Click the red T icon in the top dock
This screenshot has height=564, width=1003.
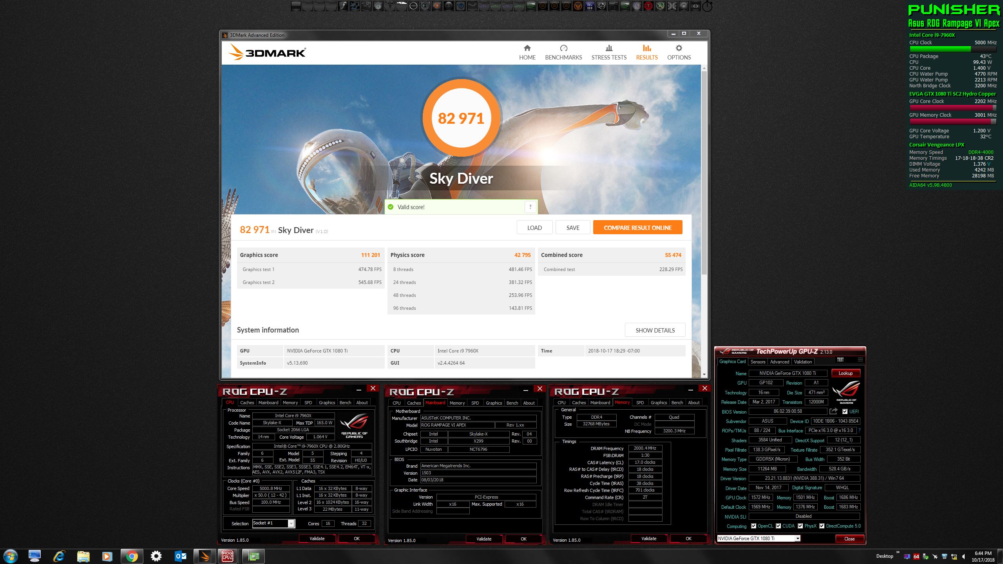648,6
